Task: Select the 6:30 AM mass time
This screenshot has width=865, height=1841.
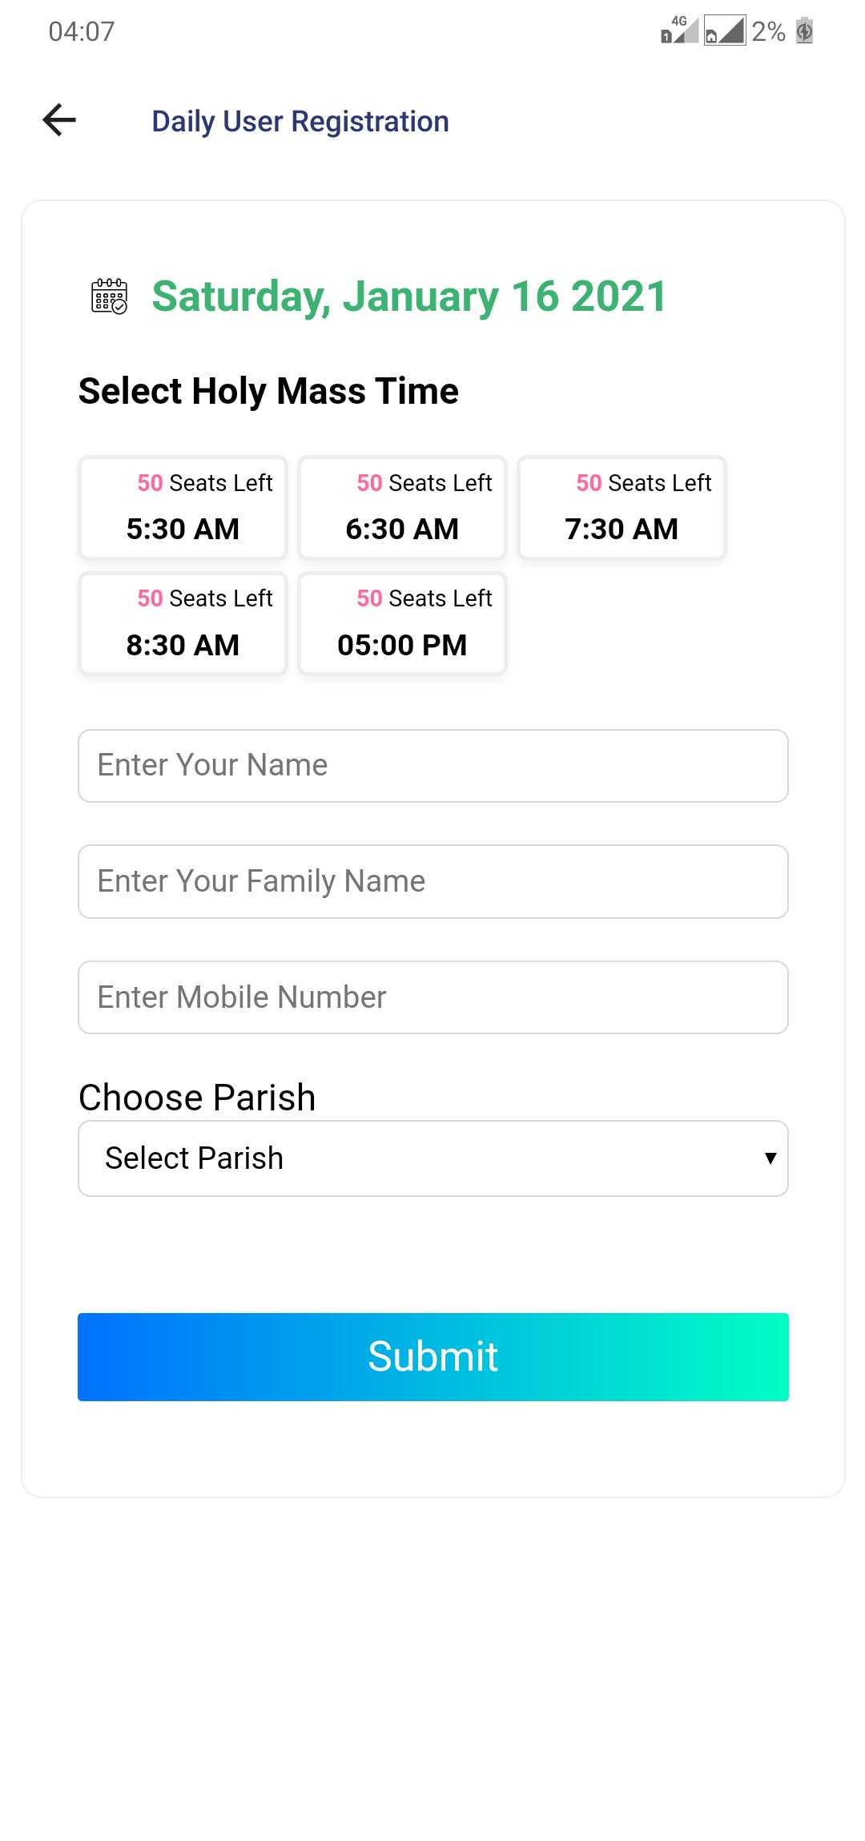Action: [402, 508]
